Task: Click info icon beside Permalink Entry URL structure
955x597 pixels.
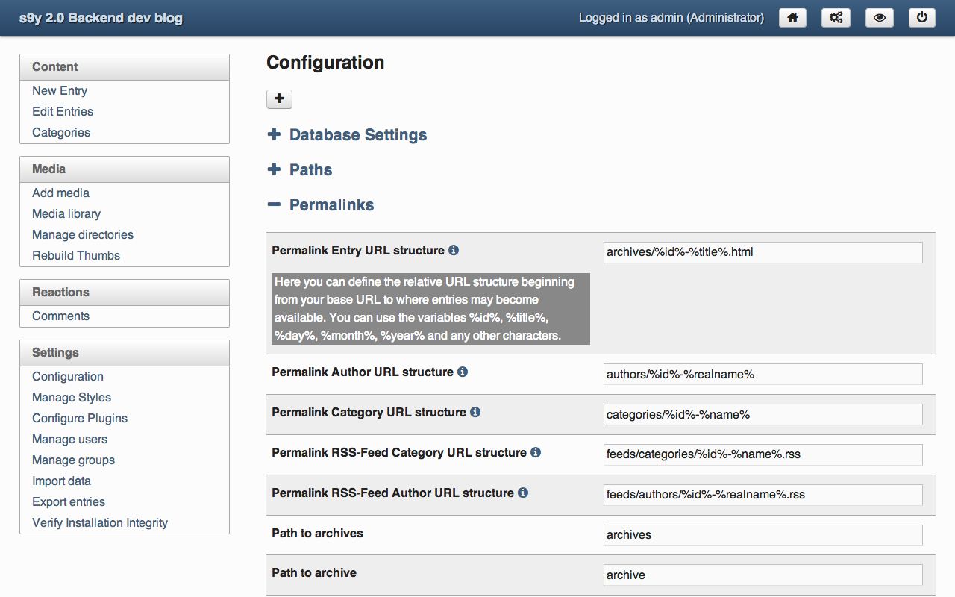Action: click(x=454, y=251)
